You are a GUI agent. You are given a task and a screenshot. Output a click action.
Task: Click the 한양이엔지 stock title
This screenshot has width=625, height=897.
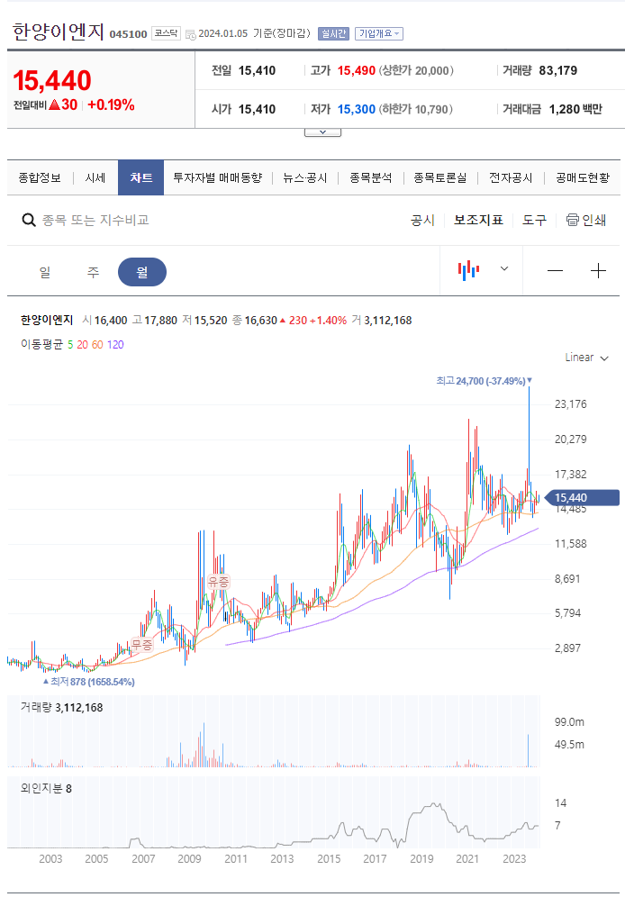tap(59, 32)
